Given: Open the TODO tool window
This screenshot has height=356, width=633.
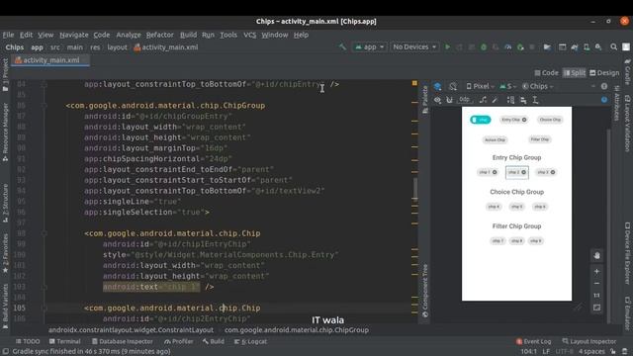Looking at the screenshot, I should tap(28, 341).
